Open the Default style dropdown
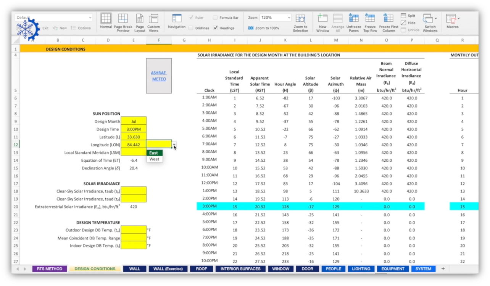The width and height of the screenshot is (490, 286). pyautogui.click(x=90, y=17)
